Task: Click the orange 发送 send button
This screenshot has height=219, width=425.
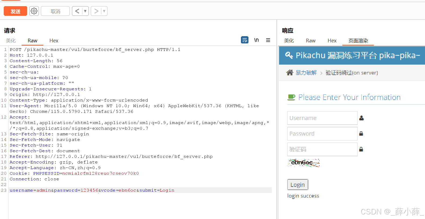Action: point(15,11)
